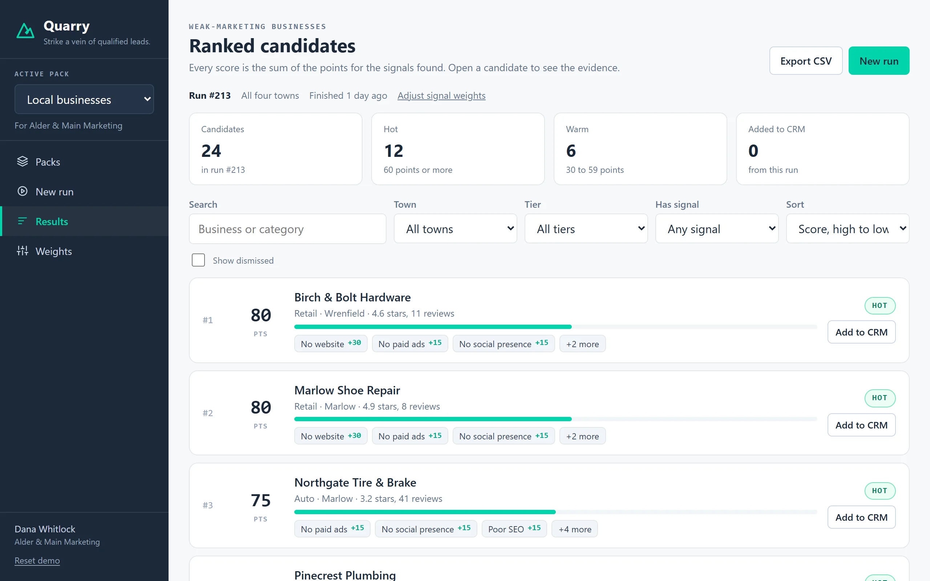The height and width of the screenshot is (581, 930).
Task: Open the Packs page
Action: [x=84, y=162]
